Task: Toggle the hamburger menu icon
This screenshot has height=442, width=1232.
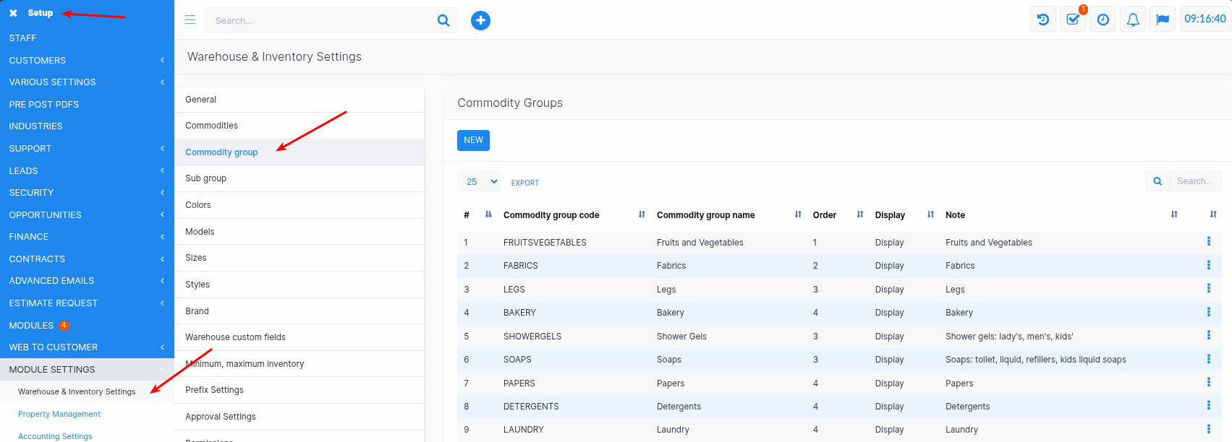Action: (190, 20)
